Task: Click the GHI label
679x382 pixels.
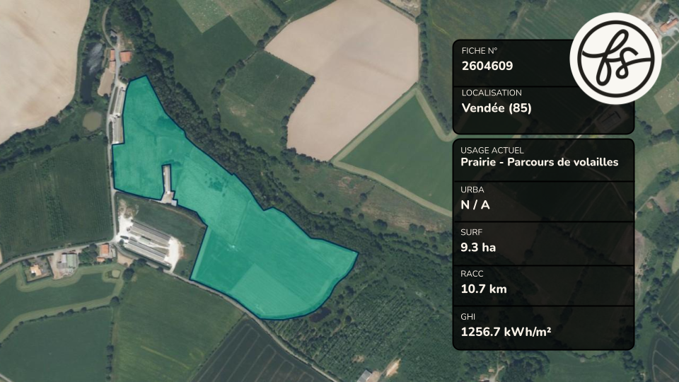Action: tap(468, 317)
